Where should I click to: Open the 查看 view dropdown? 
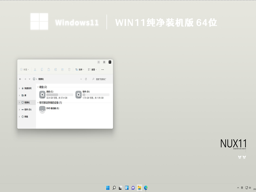[92, 69]
